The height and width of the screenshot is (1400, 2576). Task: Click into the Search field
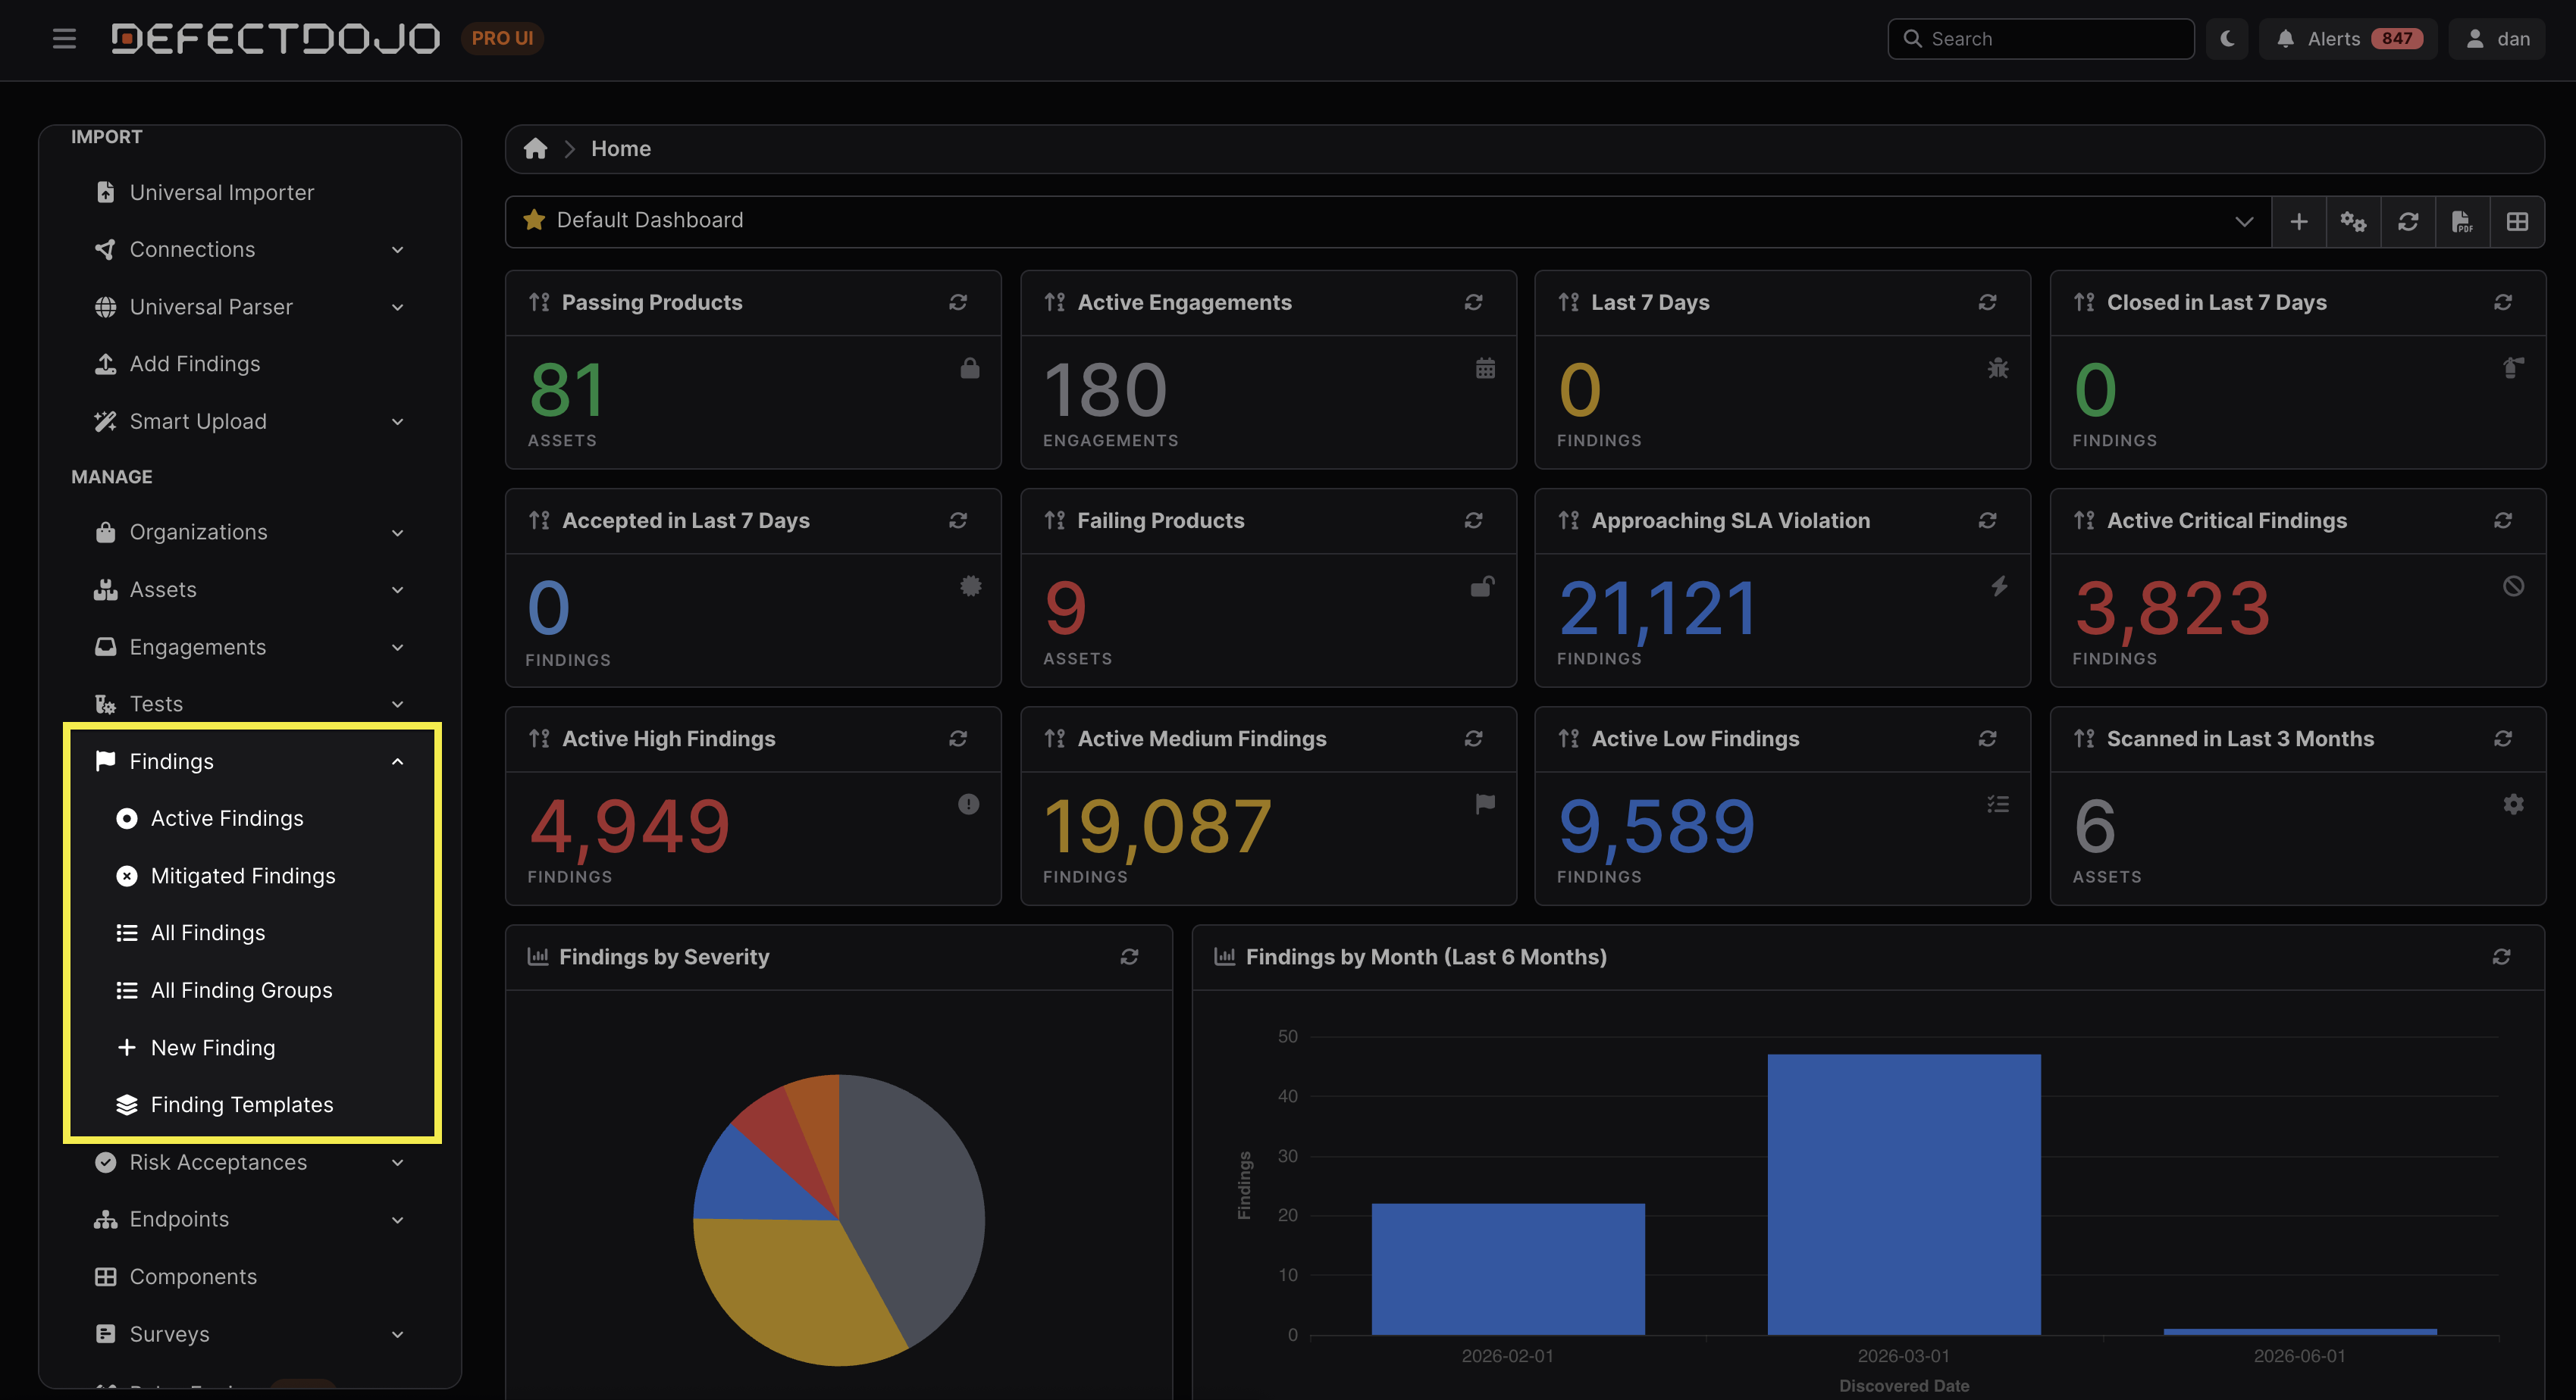click(x=2041, y=39)
